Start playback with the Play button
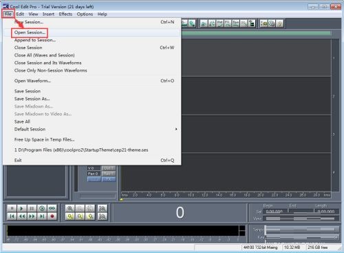344x253 pixels. [22, 208]
